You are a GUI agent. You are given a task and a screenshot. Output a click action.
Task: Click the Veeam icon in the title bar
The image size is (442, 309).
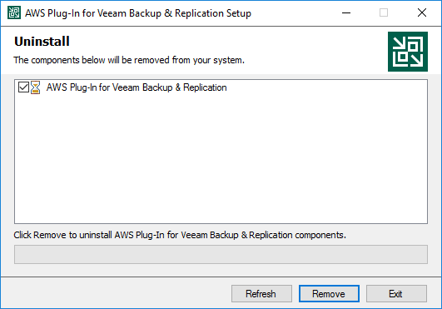tap(14, 12)
